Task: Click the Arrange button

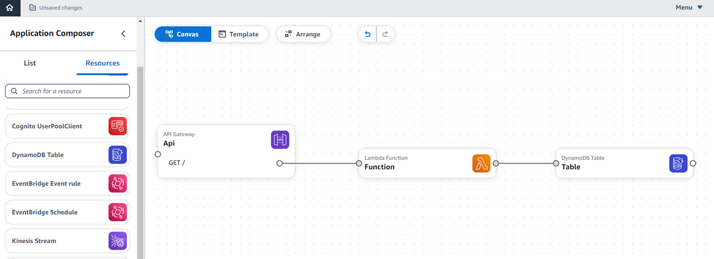Action: pos(303,34)
